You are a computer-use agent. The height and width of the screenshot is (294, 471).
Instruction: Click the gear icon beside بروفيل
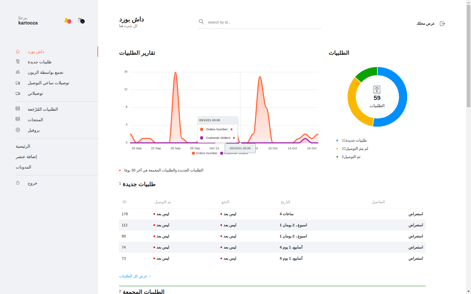[18, 130]
